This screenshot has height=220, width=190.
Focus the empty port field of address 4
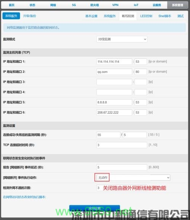click(141, 92)
